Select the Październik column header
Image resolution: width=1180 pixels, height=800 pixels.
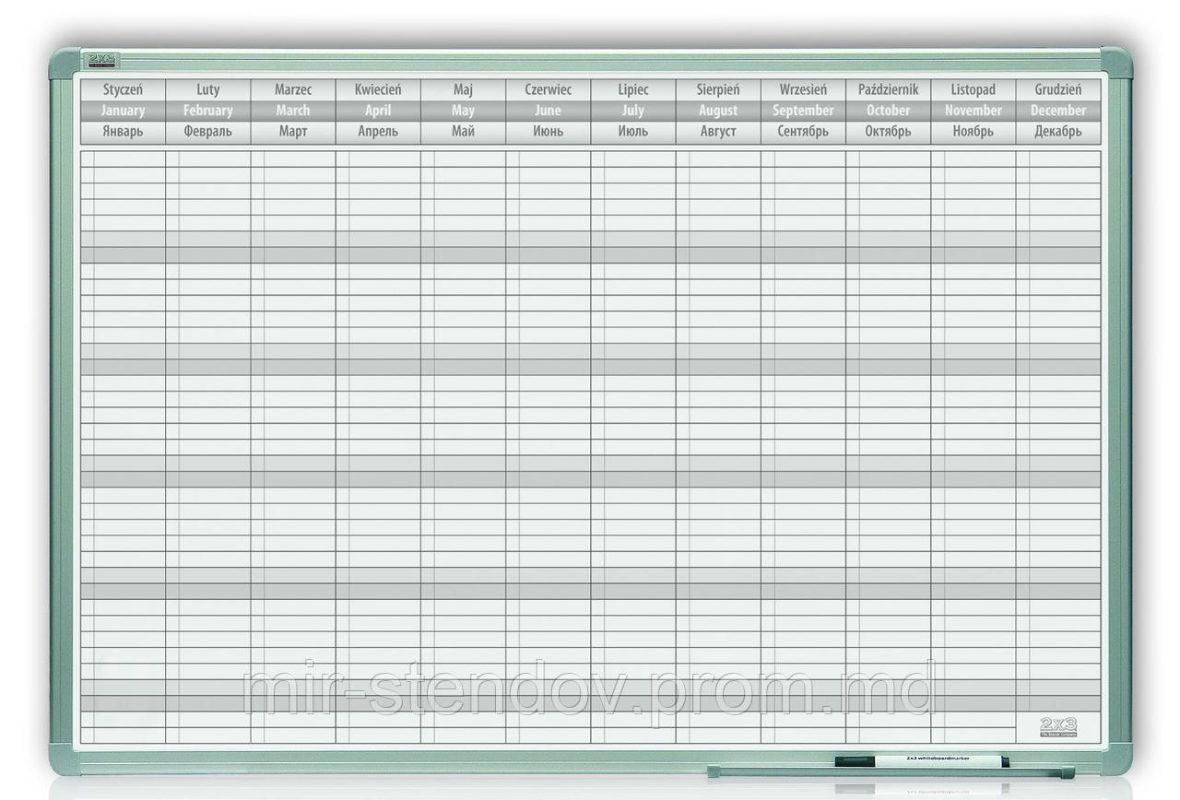tap(888, 89)
